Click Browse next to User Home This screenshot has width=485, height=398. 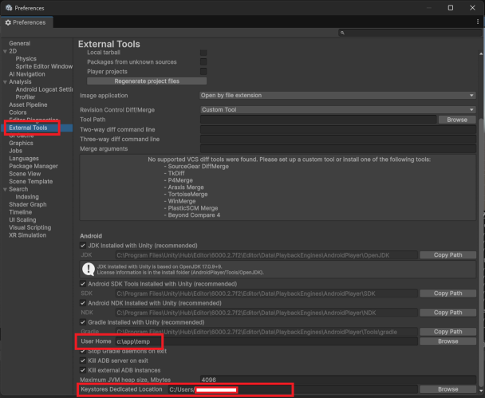coord(448,341)
